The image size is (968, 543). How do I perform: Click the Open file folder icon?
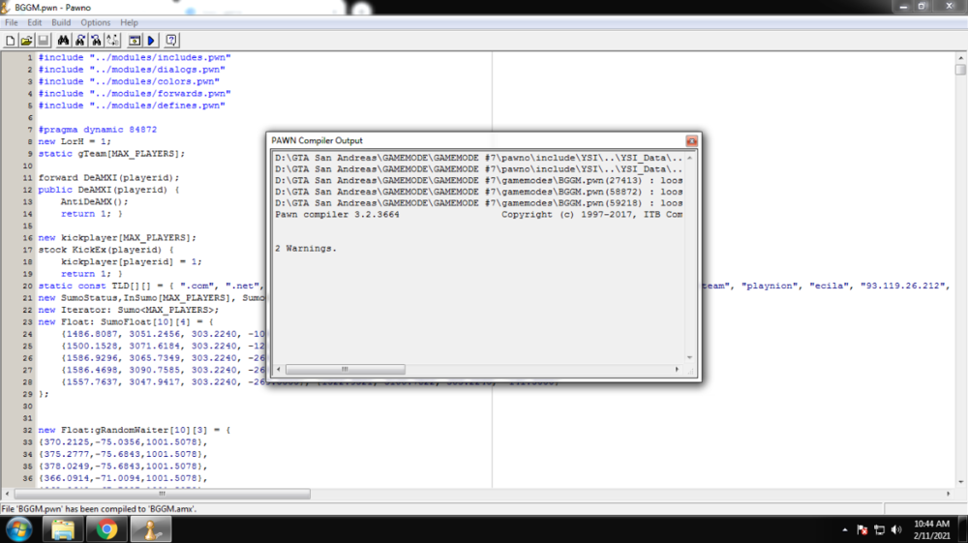point(27,41)
